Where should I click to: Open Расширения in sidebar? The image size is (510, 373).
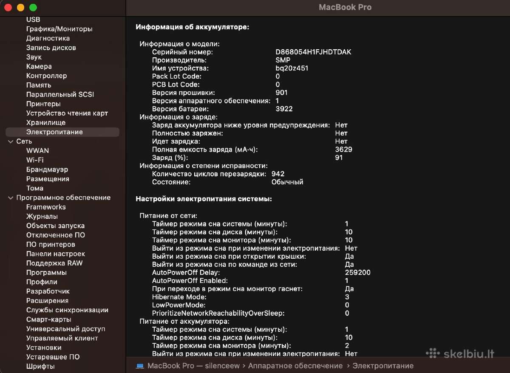click(47, 300)
